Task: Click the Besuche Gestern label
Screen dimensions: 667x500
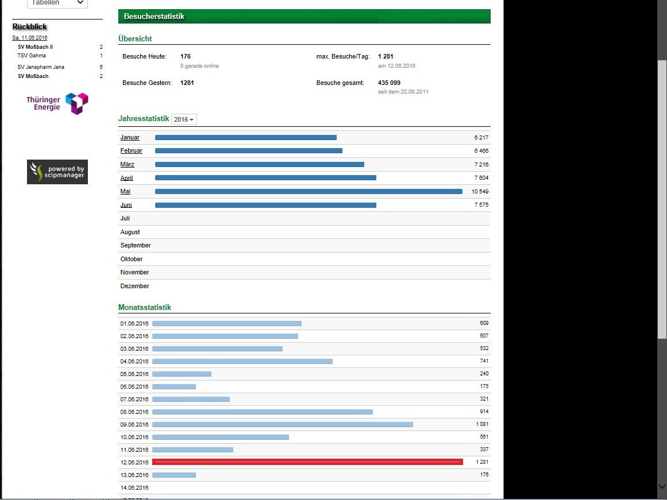Action: pos(147,83)
